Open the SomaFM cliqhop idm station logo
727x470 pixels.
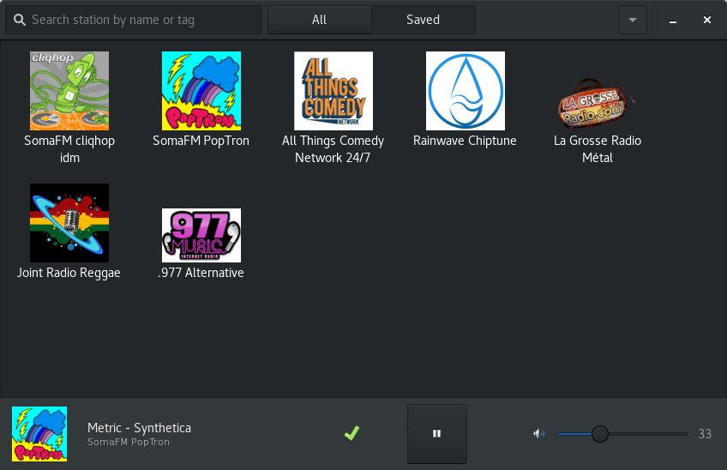pyautogui.click(x=69, y=91)
